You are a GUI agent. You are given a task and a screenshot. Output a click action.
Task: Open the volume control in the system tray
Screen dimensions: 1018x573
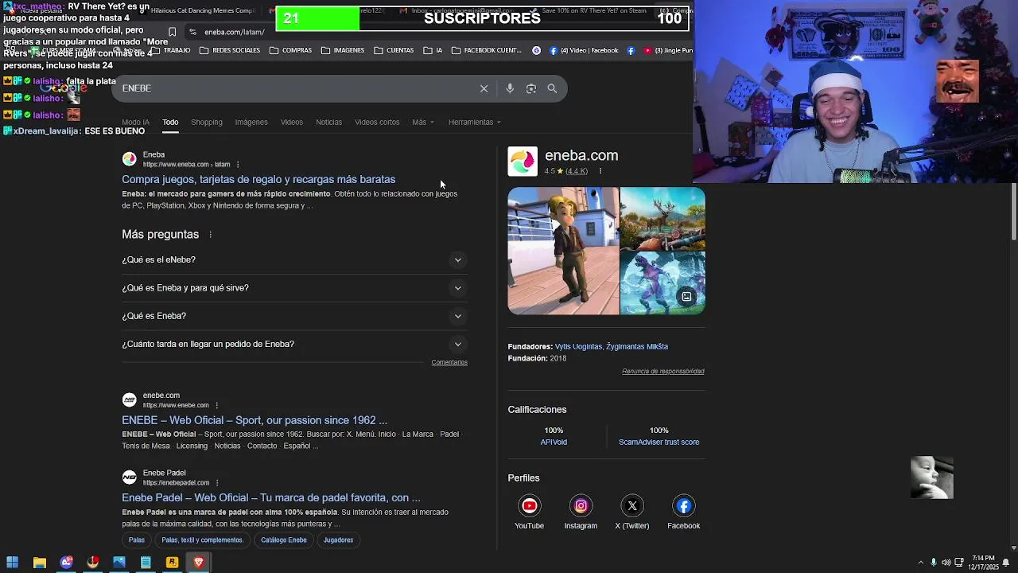(946, 563)
